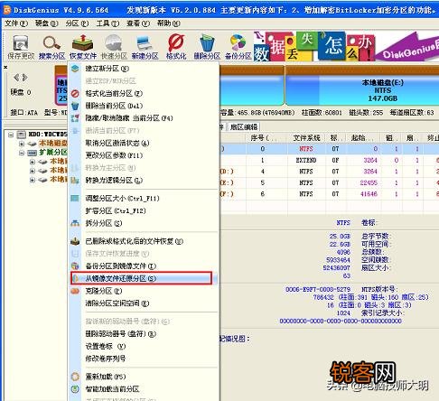Click the icon beside 备份分区到镜像文件

point(75,266)
